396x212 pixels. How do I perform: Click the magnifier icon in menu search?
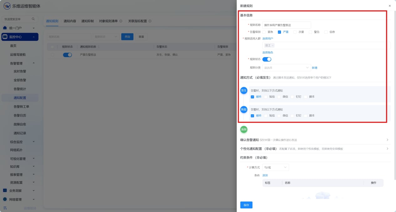(33, 19)
